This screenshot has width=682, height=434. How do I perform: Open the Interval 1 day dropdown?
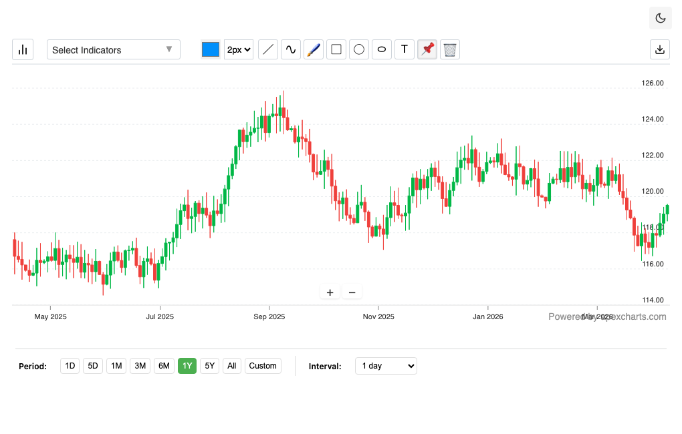point(386,366)
